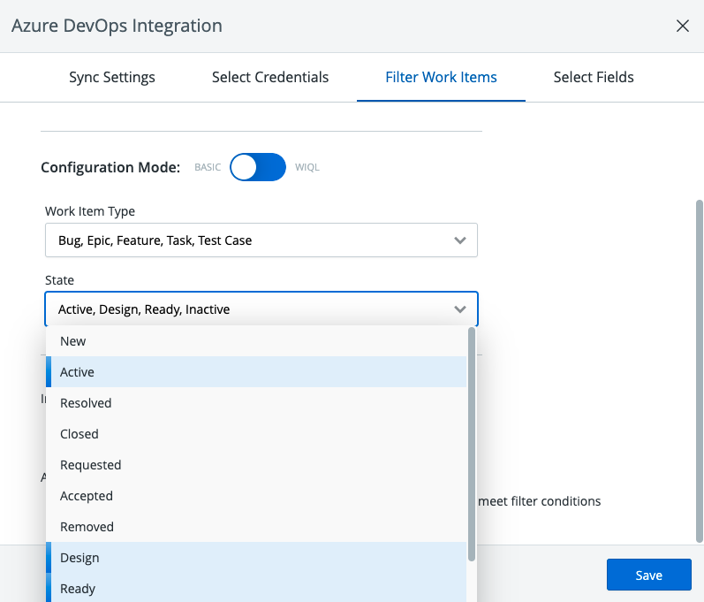The image size is (704, 602).
Task: Click the state list scrollbar
Action: 472,444
